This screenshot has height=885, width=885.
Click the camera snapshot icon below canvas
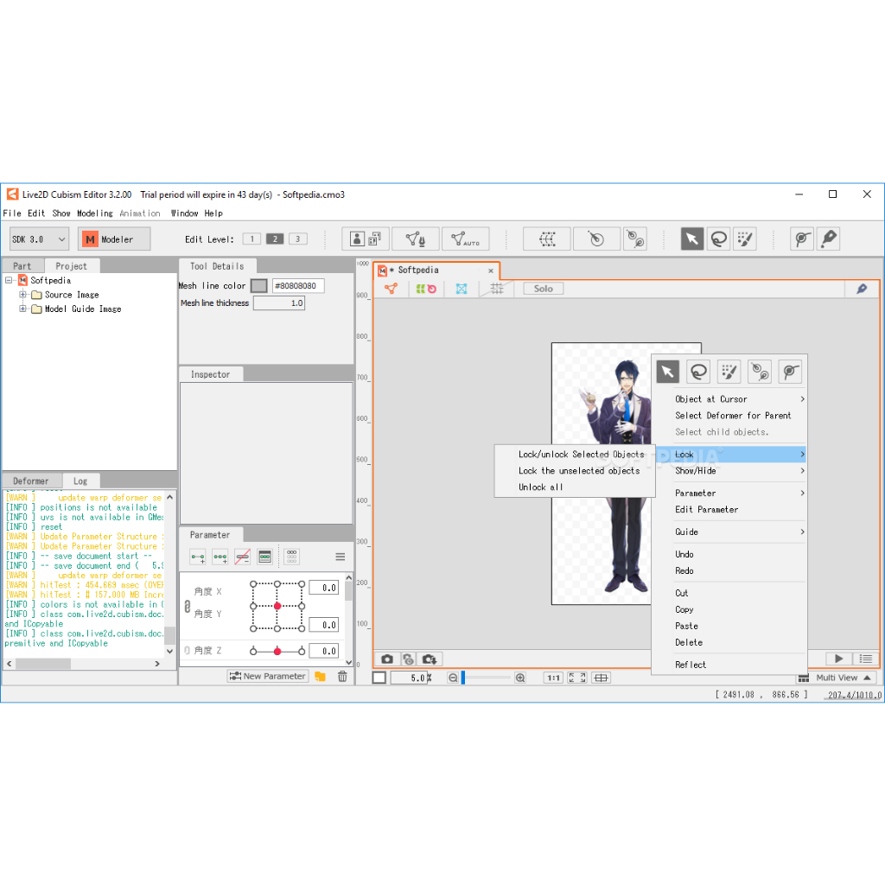[387, 659]
